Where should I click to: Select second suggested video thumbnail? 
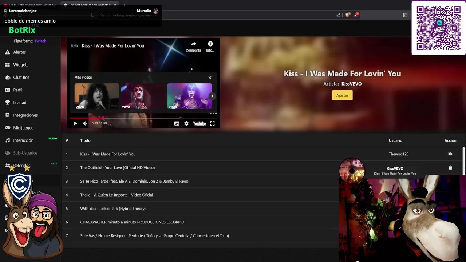[143, 96]
